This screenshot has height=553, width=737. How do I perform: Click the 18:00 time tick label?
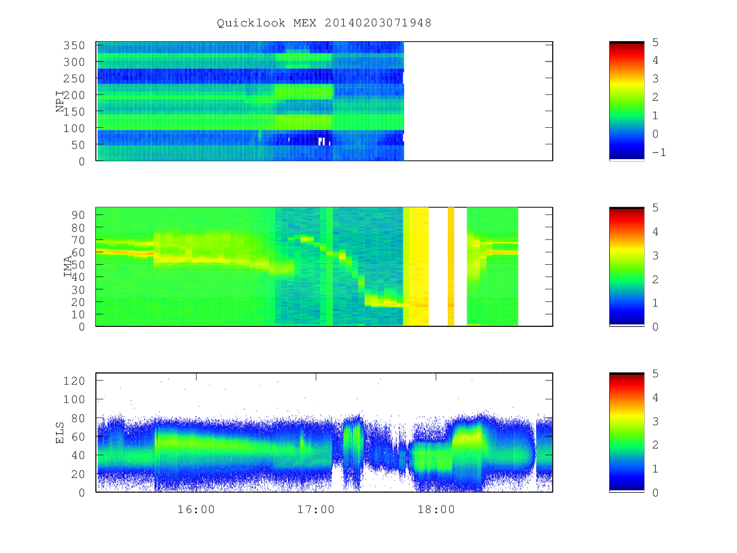tap(435, 510)
